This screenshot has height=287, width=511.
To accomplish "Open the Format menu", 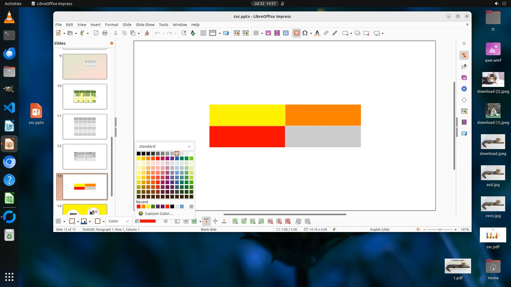I will (x=112, y=24).
